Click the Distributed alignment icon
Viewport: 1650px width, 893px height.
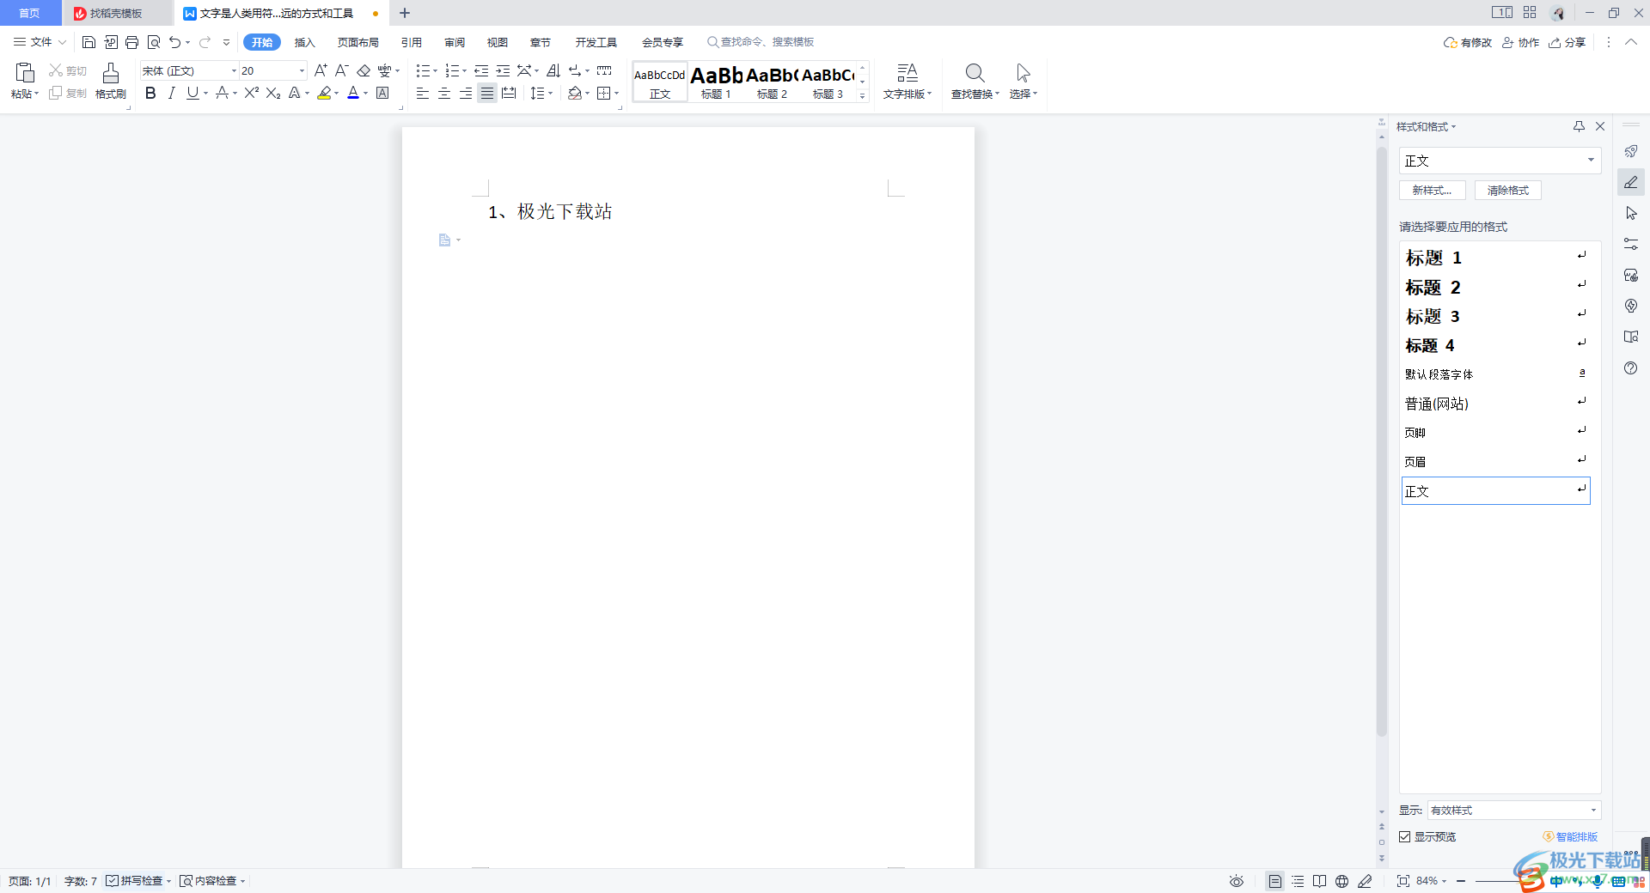click(x=509, y=93)
